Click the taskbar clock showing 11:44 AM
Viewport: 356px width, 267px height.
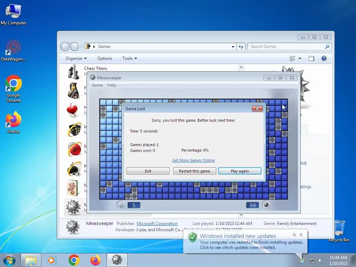click(x=338, y=260)
